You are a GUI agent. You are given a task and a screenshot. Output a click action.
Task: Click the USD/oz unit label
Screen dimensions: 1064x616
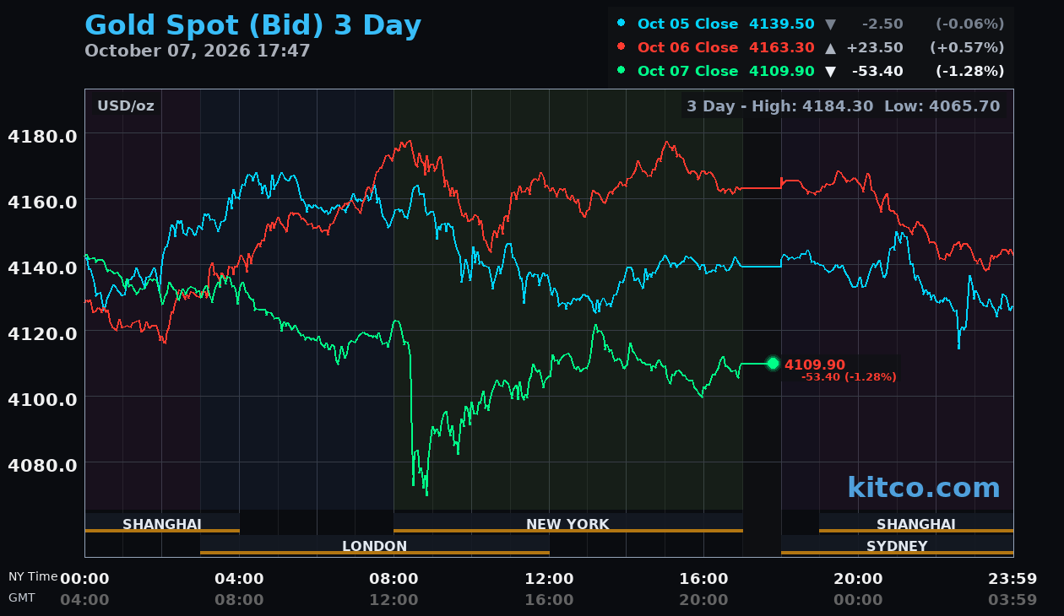(x=126, y=106)
